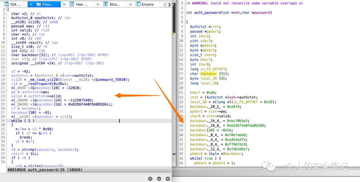Screen dimensions: 360x182
Task: Click the round close-panel X icon at bottom
Action: (x=168, y=179)
